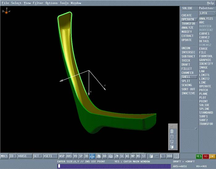Viewport: 216px width, 169px height.
Task: Select SHELL in the operation list
Action: point(186,77)
